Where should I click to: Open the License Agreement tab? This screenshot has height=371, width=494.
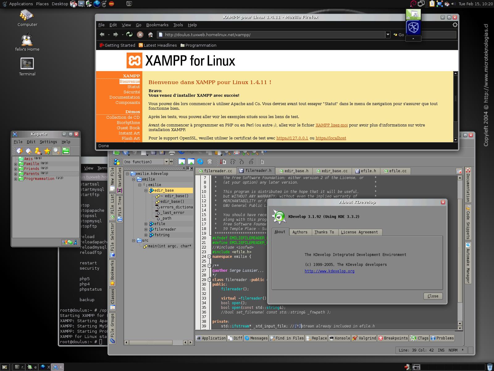coord(359,232)
